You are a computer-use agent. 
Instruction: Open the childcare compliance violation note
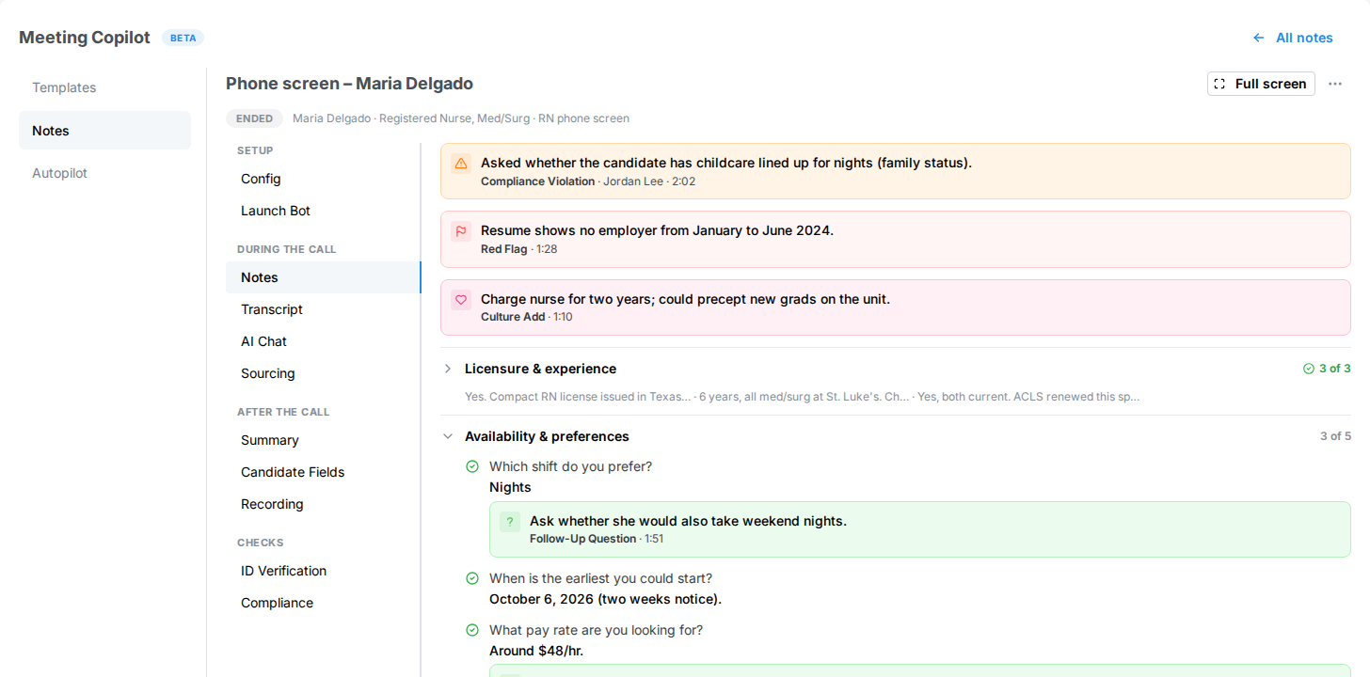(x=896, y=171)
